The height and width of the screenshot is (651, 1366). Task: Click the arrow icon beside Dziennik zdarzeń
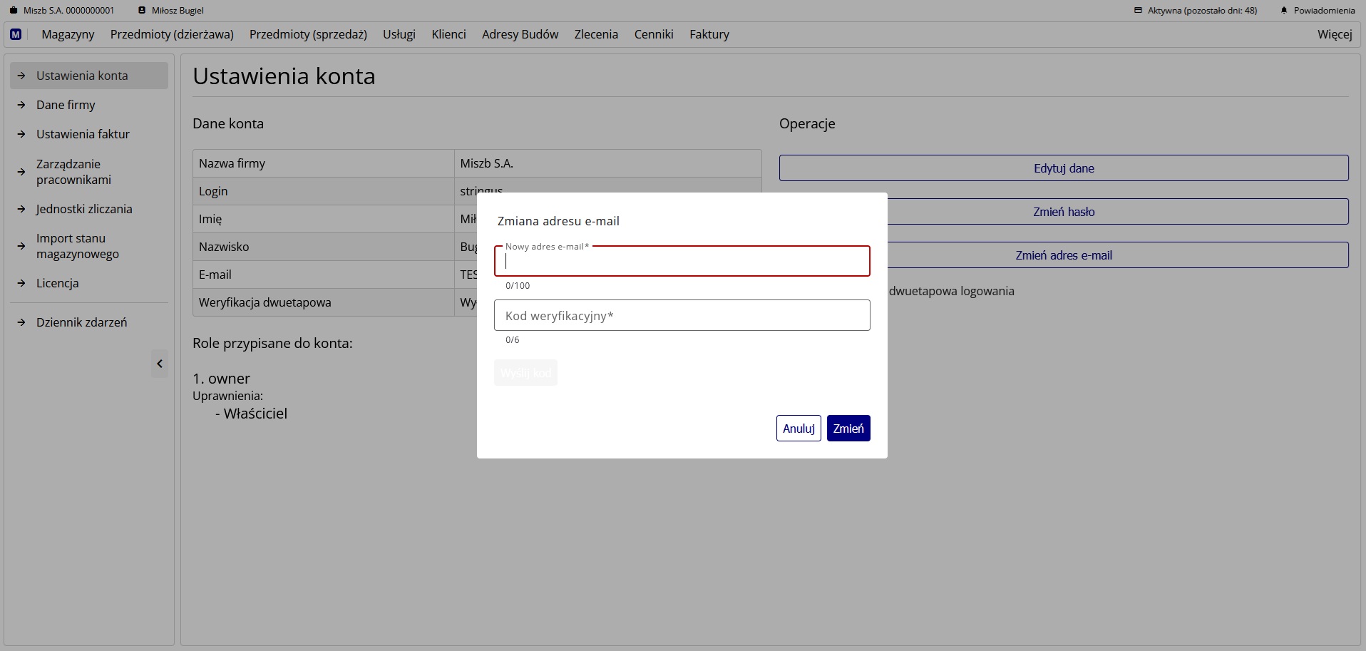(x=22, y=322)
